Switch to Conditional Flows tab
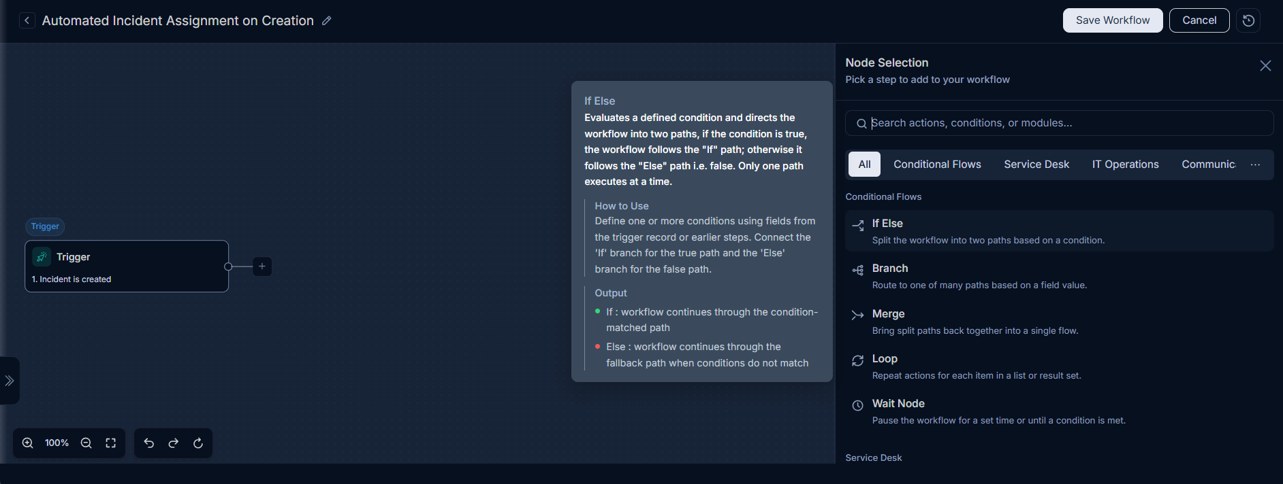The image size is (1283, 484). tap(937, 165)
